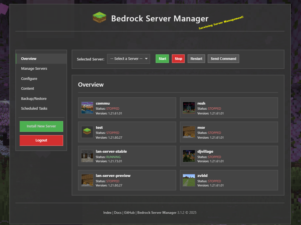Click the Logout button
The height and width of the screenshot is (225, 301).
(41, 140)
